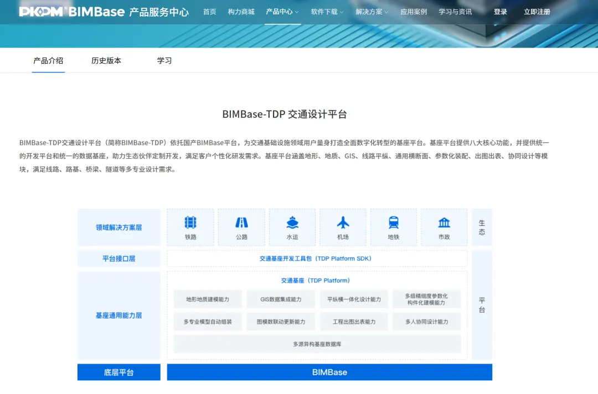Click the 领域解决方案层 label
598x394 pixels.
click(x=118, y=227)
